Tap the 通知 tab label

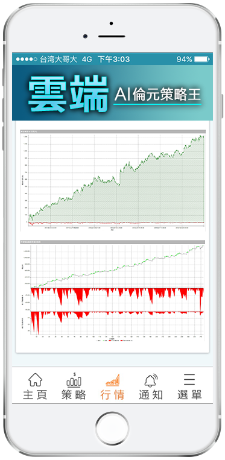click(x=151, y=395)
